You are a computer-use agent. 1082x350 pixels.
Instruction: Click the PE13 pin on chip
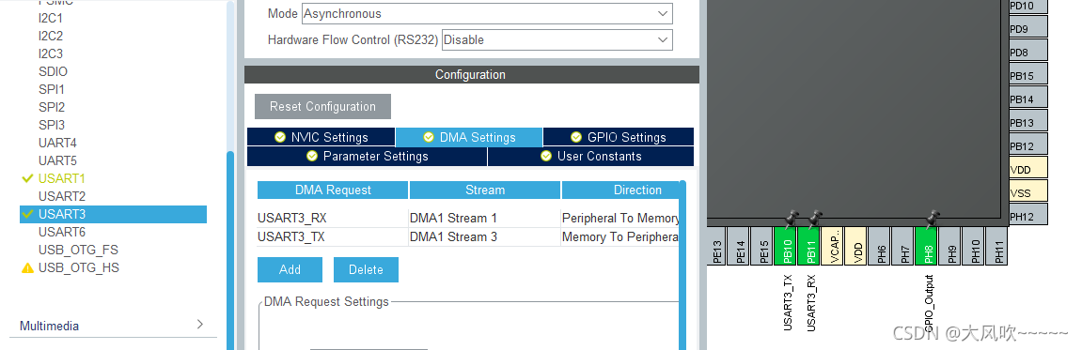pyautogui.click(x=717, y=246)
